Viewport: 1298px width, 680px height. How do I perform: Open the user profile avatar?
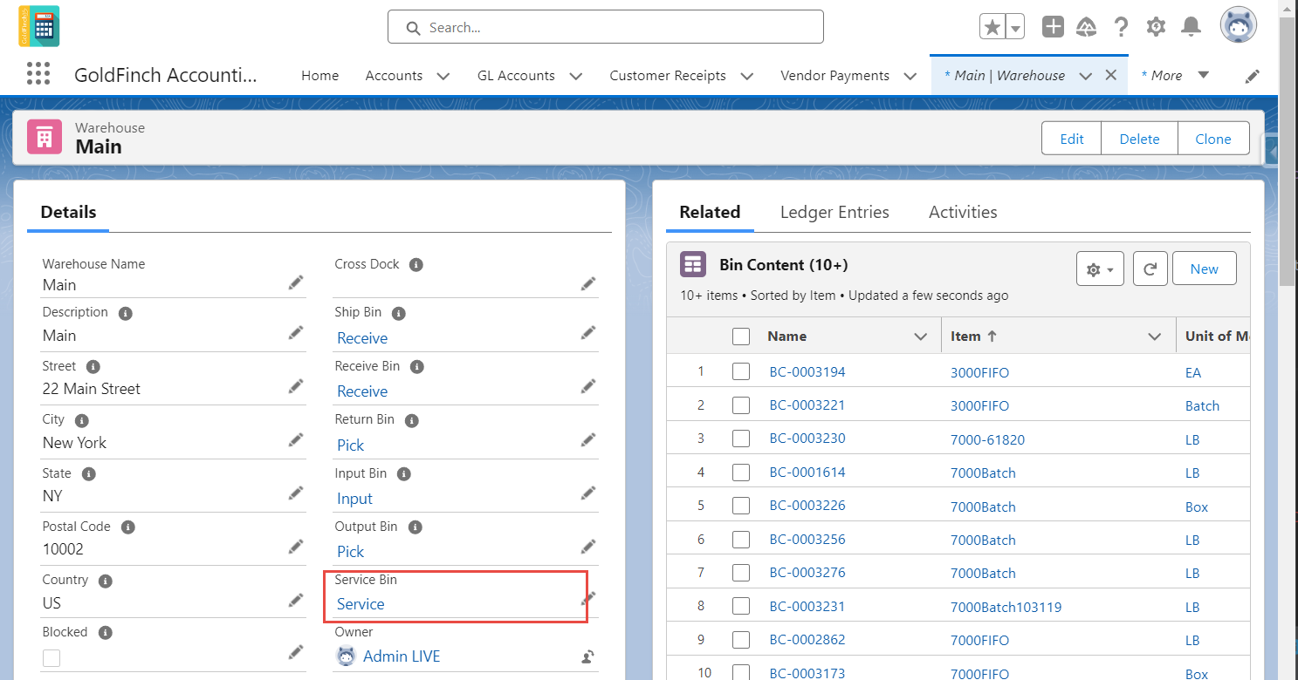[1239, 26]
